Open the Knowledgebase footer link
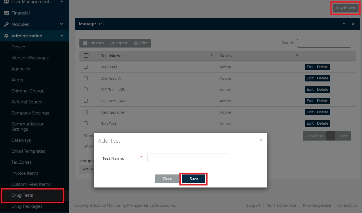 click(x=317, y=205)
